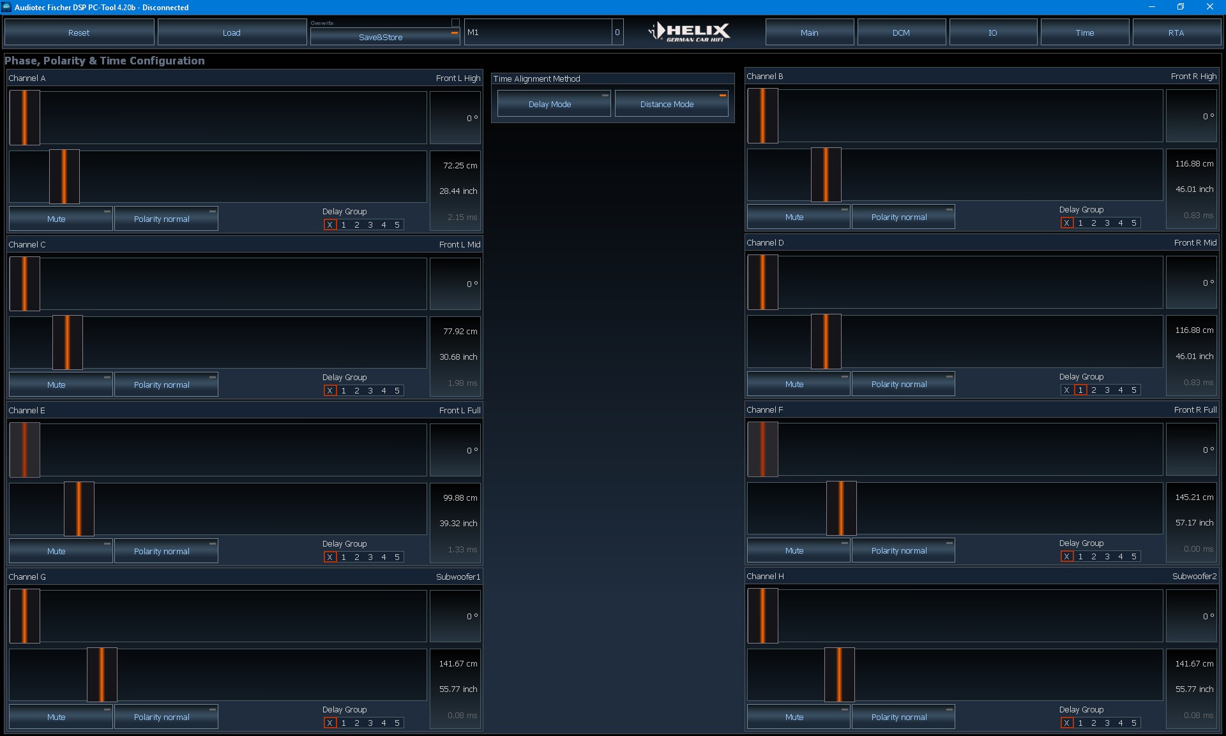Open the Main tab

point(809,33)
